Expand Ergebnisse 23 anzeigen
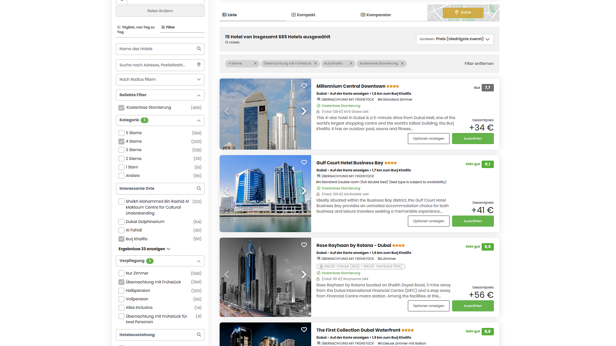Image resolution: width=616 pixels, height=346 pixels. point(144,249)
